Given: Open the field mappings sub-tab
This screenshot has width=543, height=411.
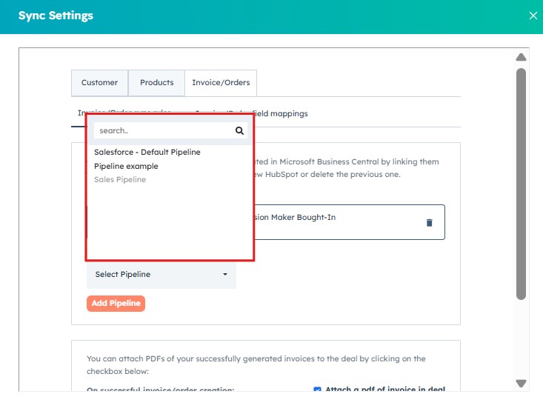Looking at the screenshot, I should pos(281,113).
